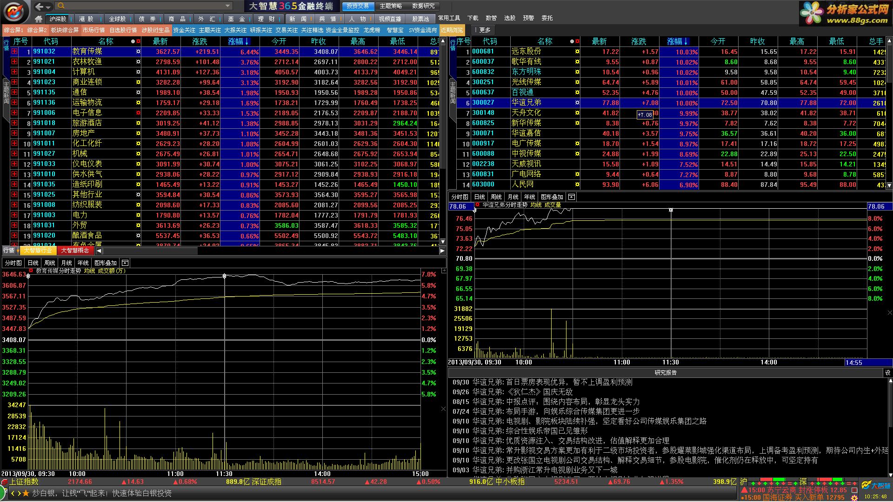Open the home page via the house icon

(39, 19)
